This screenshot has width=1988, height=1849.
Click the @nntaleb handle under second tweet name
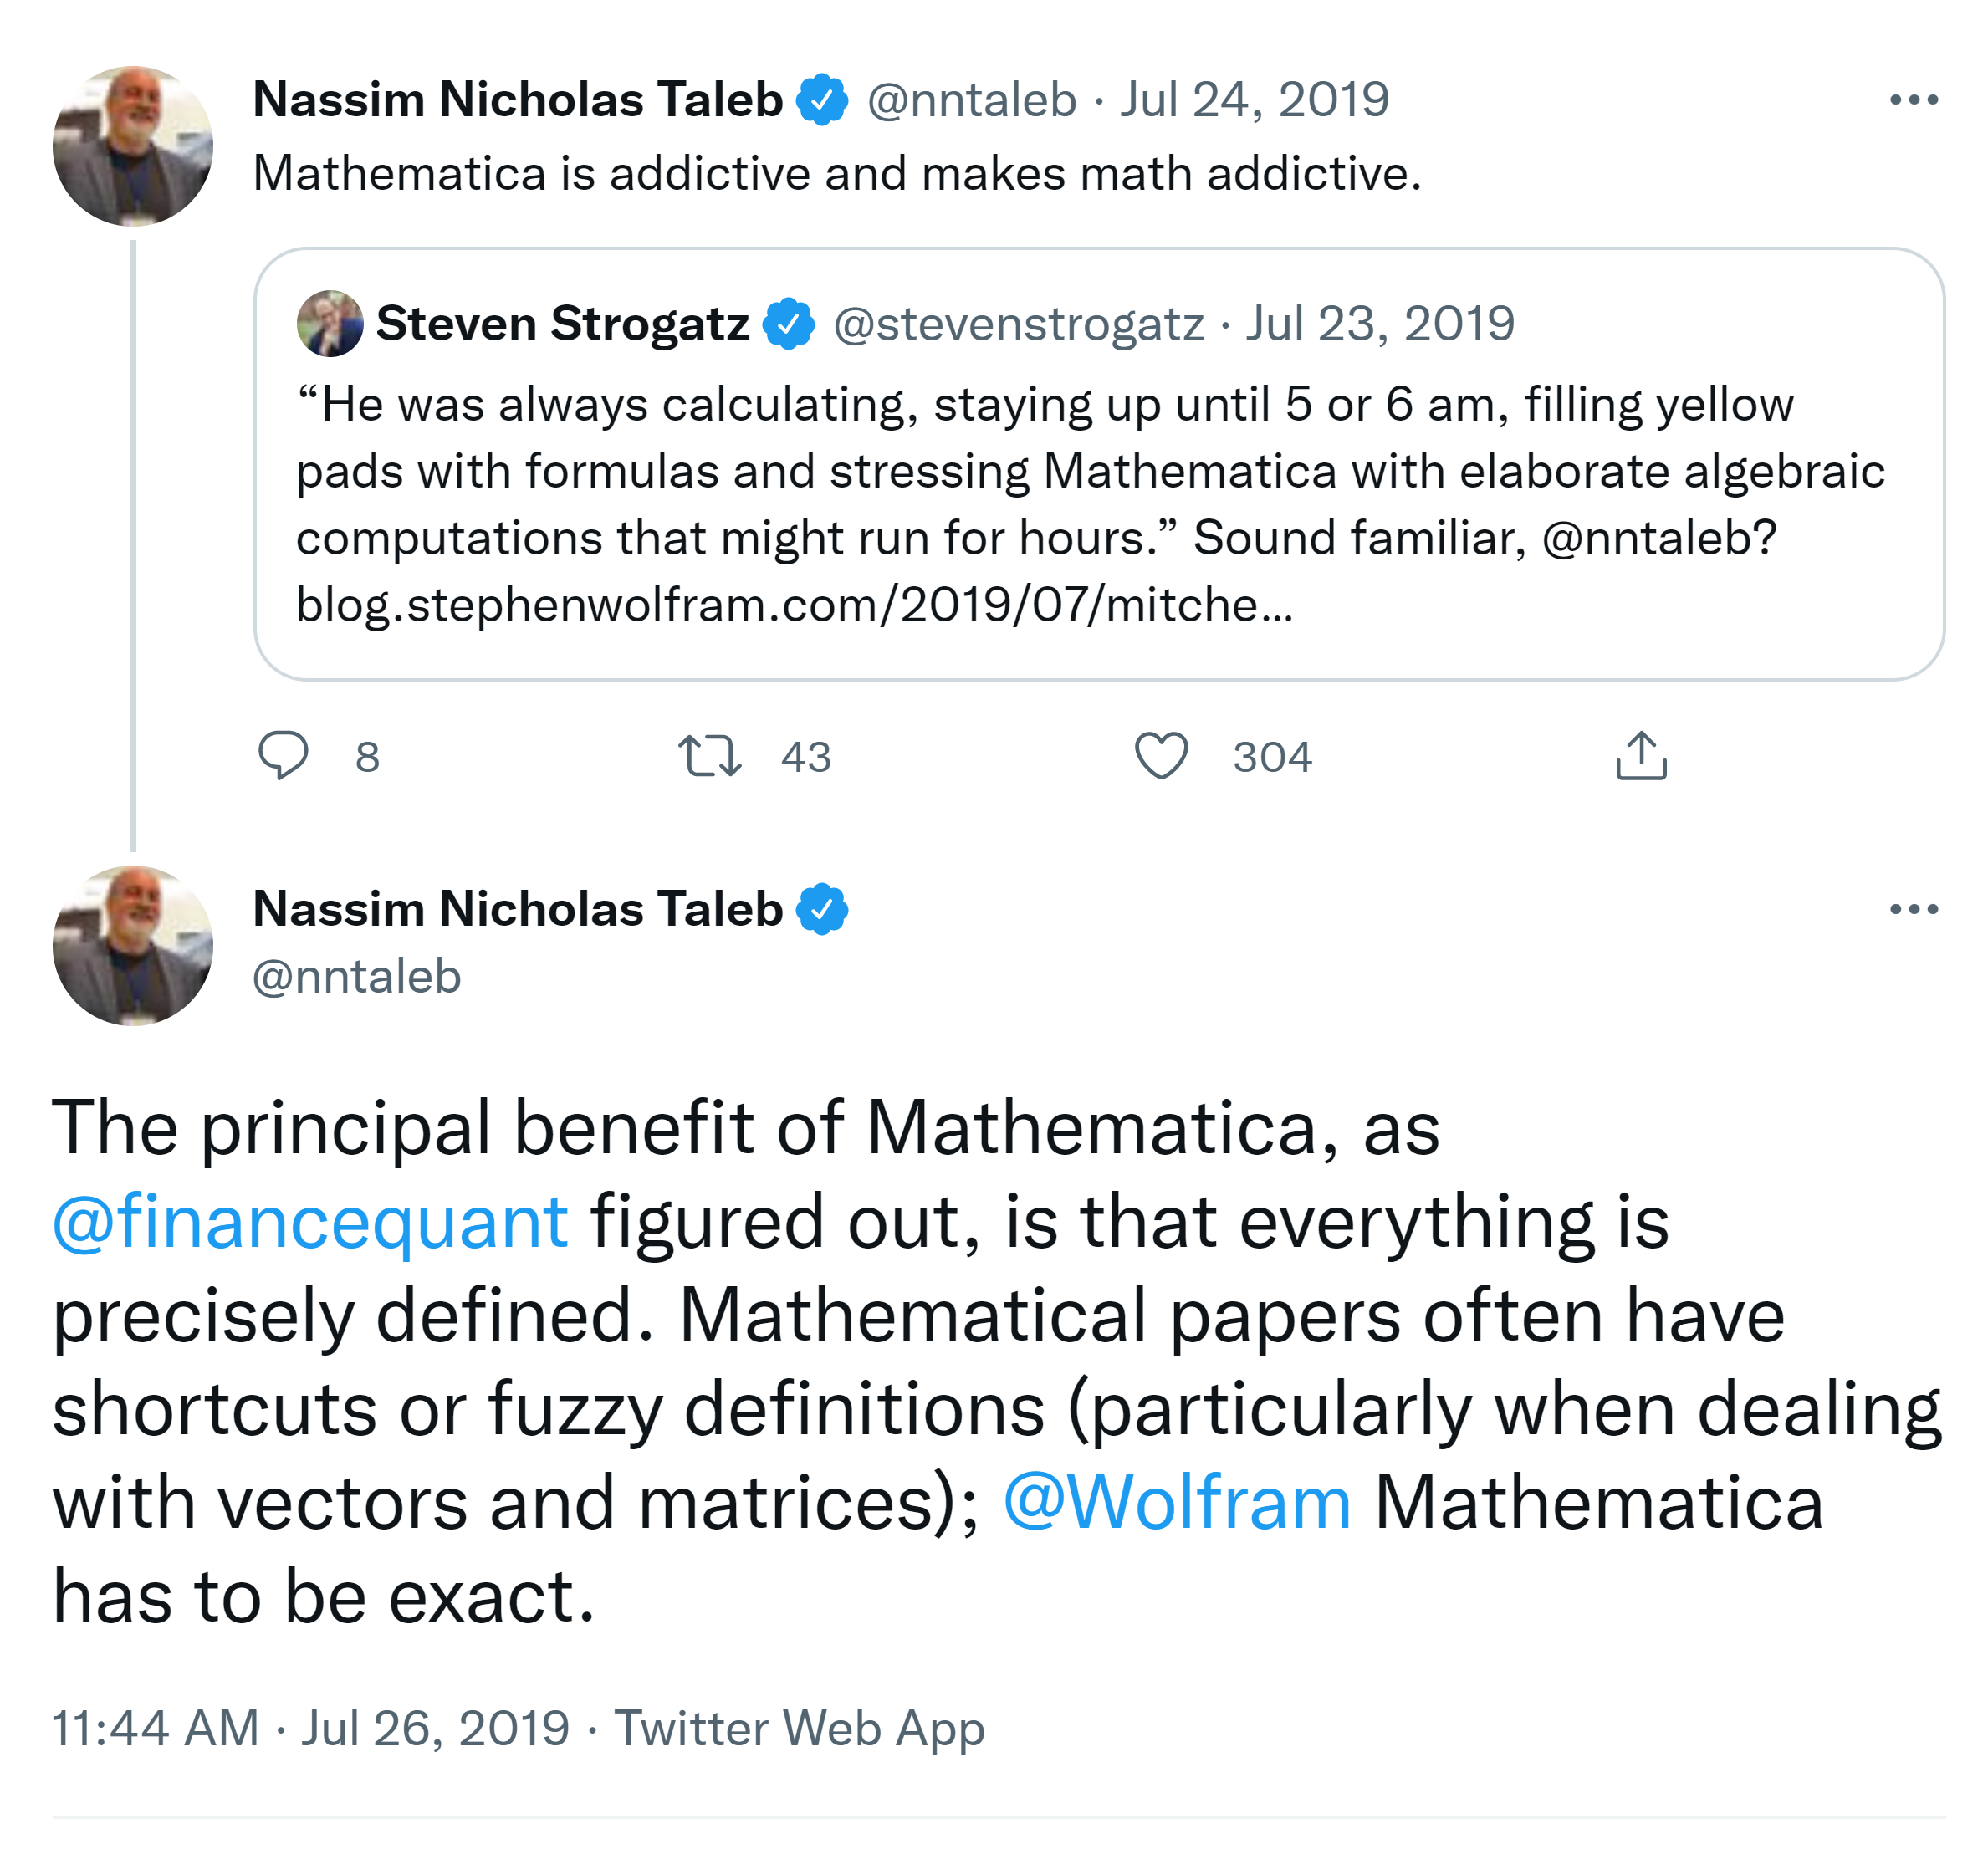tap(357, 977)
